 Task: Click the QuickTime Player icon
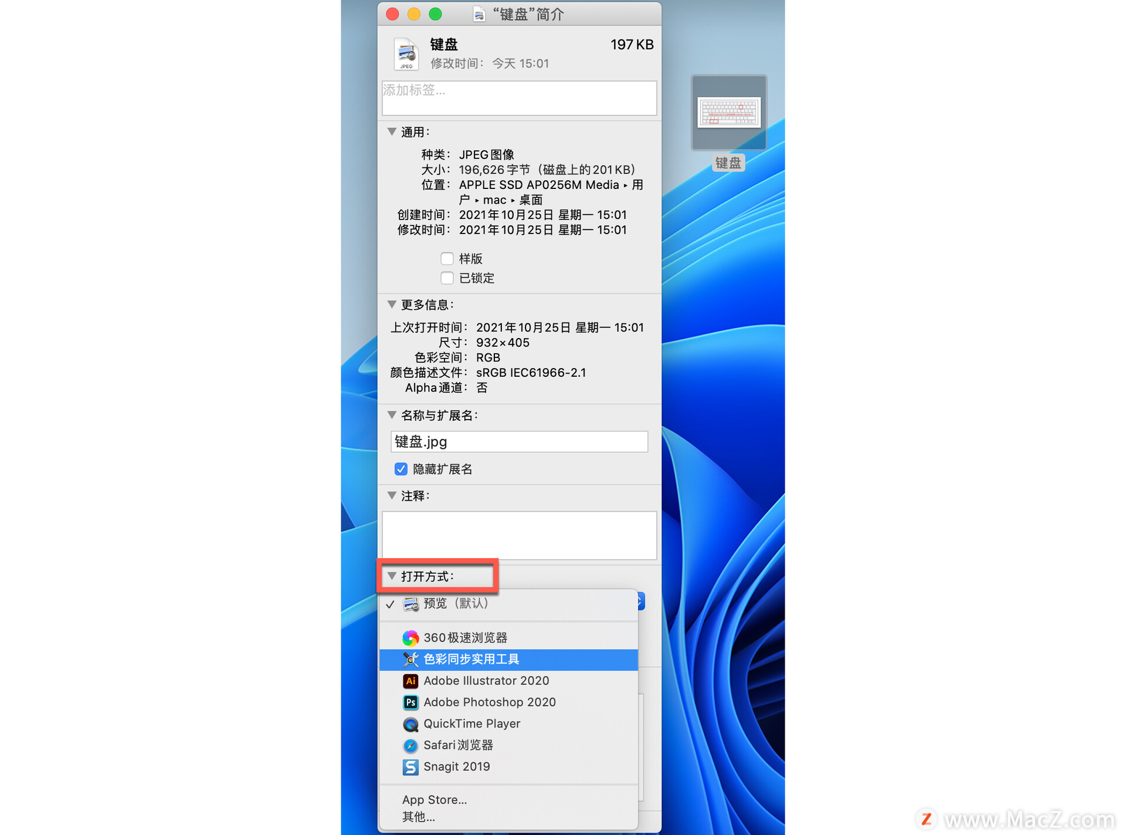click(411, 724)
